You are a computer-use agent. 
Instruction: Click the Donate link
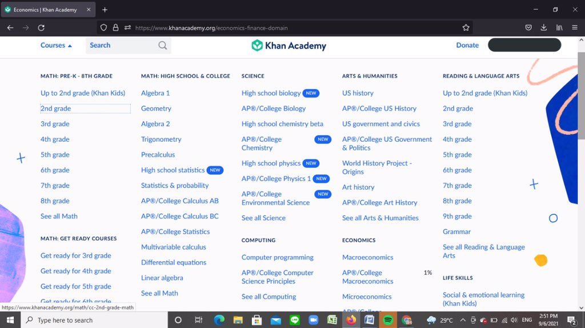[x=467, y=45]
